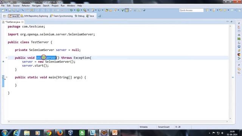Open the Navigate menu
The height and width of the screenshot is (136, 242).
pos(36,6)
